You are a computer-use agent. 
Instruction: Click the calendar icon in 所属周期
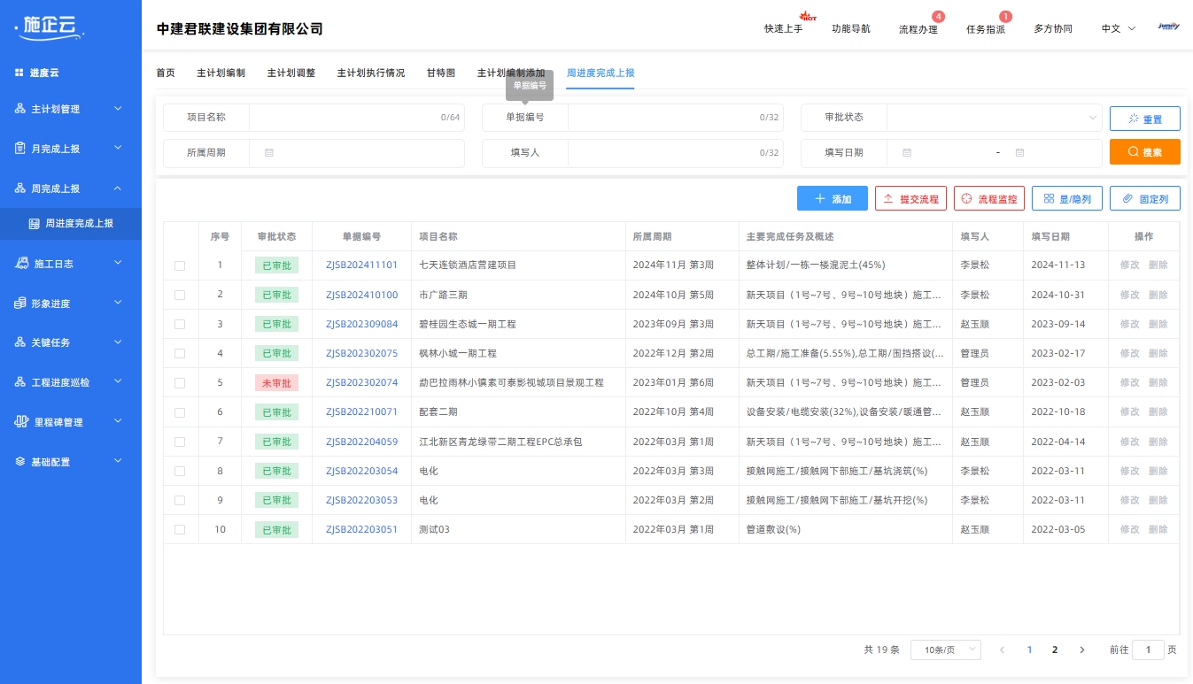[269, 152]
